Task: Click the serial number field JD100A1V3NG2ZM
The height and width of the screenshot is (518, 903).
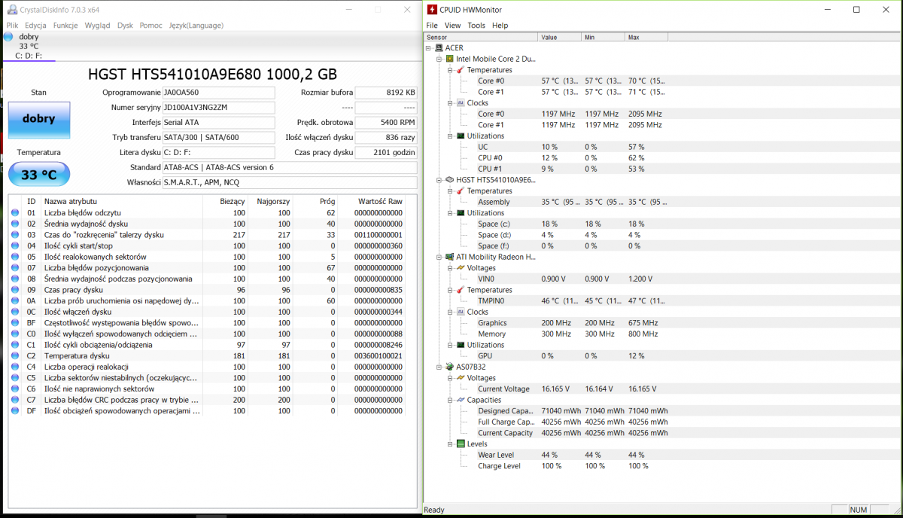Action: click(x=218, y=108)
